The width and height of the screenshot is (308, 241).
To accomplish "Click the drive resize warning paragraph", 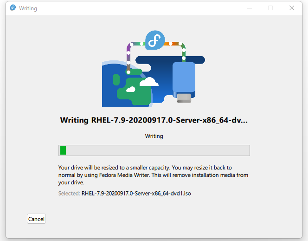I will [153, 175].
